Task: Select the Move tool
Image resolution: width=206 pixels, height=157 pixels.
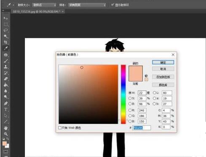Action: pyautogui.click(x=5, y=18)
